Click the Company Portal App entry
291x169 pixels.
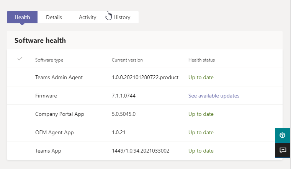pyautogui.click(x=59, y=114)
